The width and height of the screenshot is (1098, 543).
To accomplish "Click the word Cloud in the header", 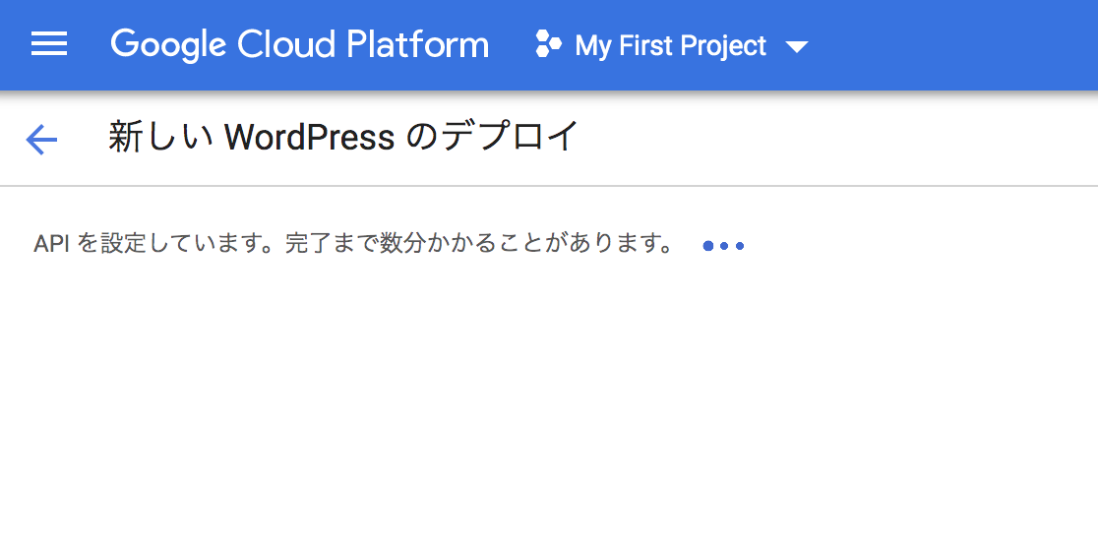I will (286, 44).
